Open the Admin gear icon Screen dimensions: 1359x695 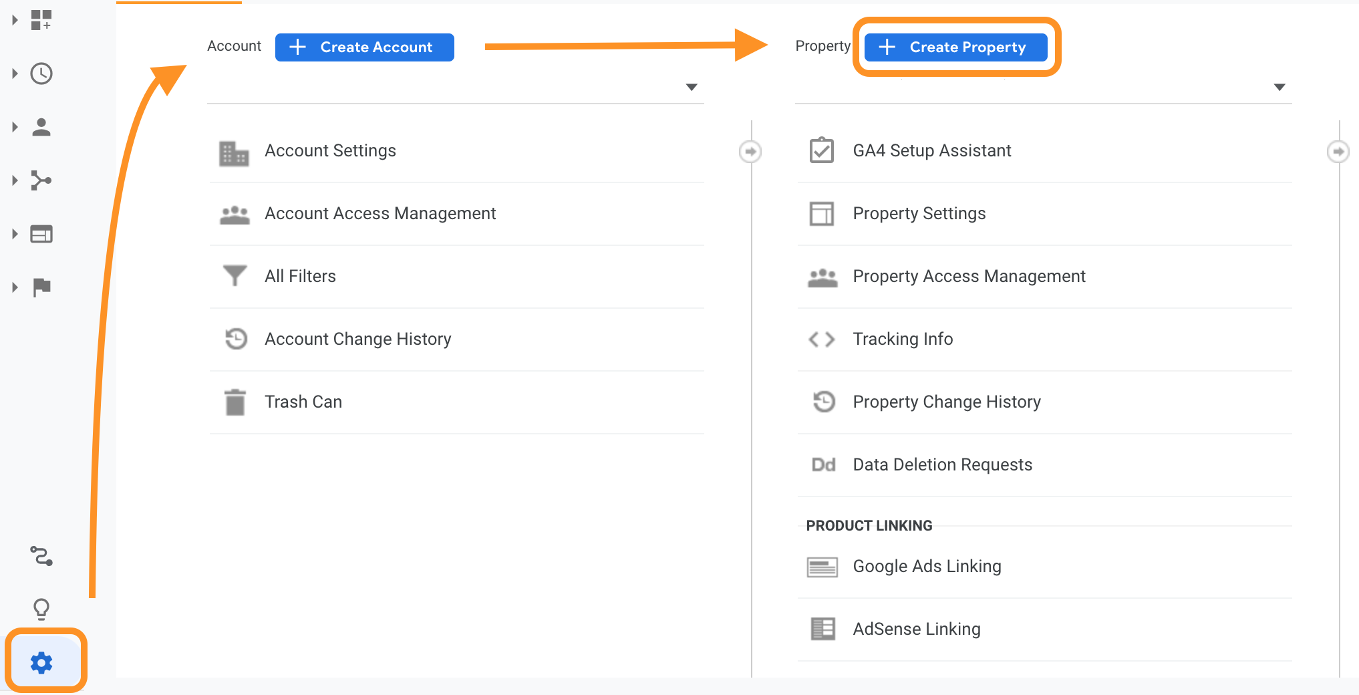tap(41, 662)
